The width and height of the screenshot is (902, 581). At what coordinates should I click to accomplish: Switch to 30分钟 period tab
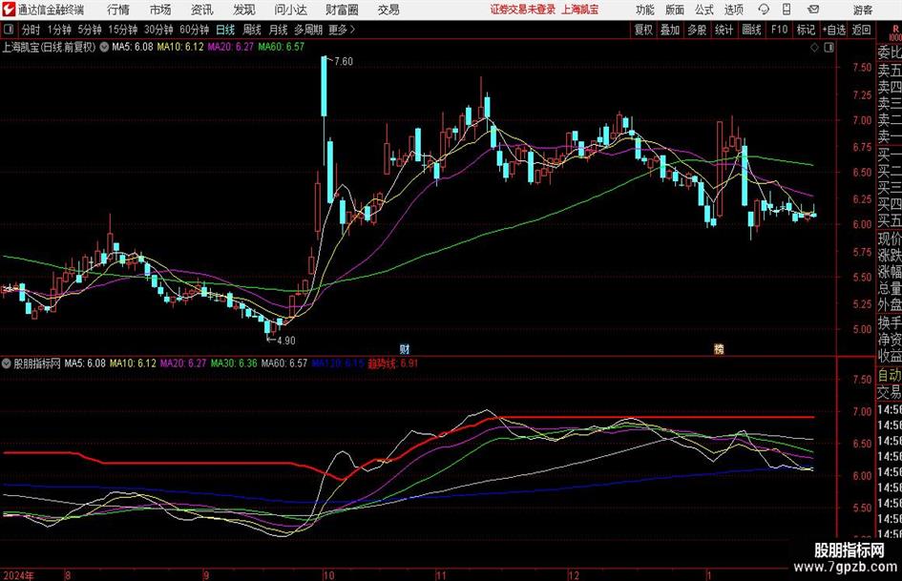tap(158, 30)
